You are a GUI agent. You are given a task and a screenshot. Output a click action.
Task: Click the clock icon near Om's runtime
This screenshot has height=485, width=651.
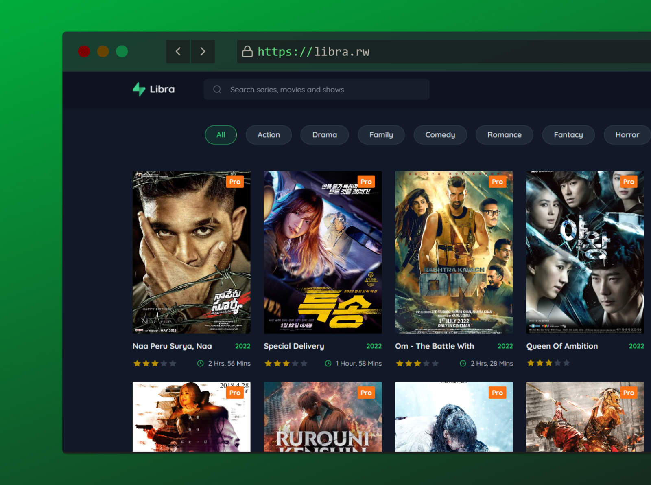pos(463,363)
